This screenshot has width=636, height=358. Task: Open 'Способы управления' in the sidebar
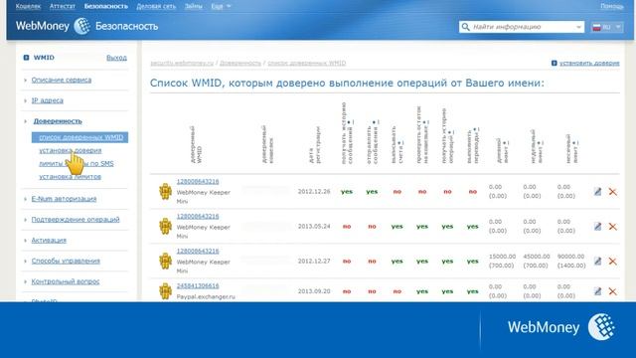pyautogui.click(x=66, y=261)
